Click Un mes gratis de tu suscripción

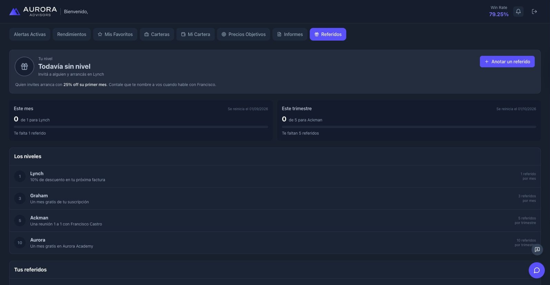[x=59, y=202]
